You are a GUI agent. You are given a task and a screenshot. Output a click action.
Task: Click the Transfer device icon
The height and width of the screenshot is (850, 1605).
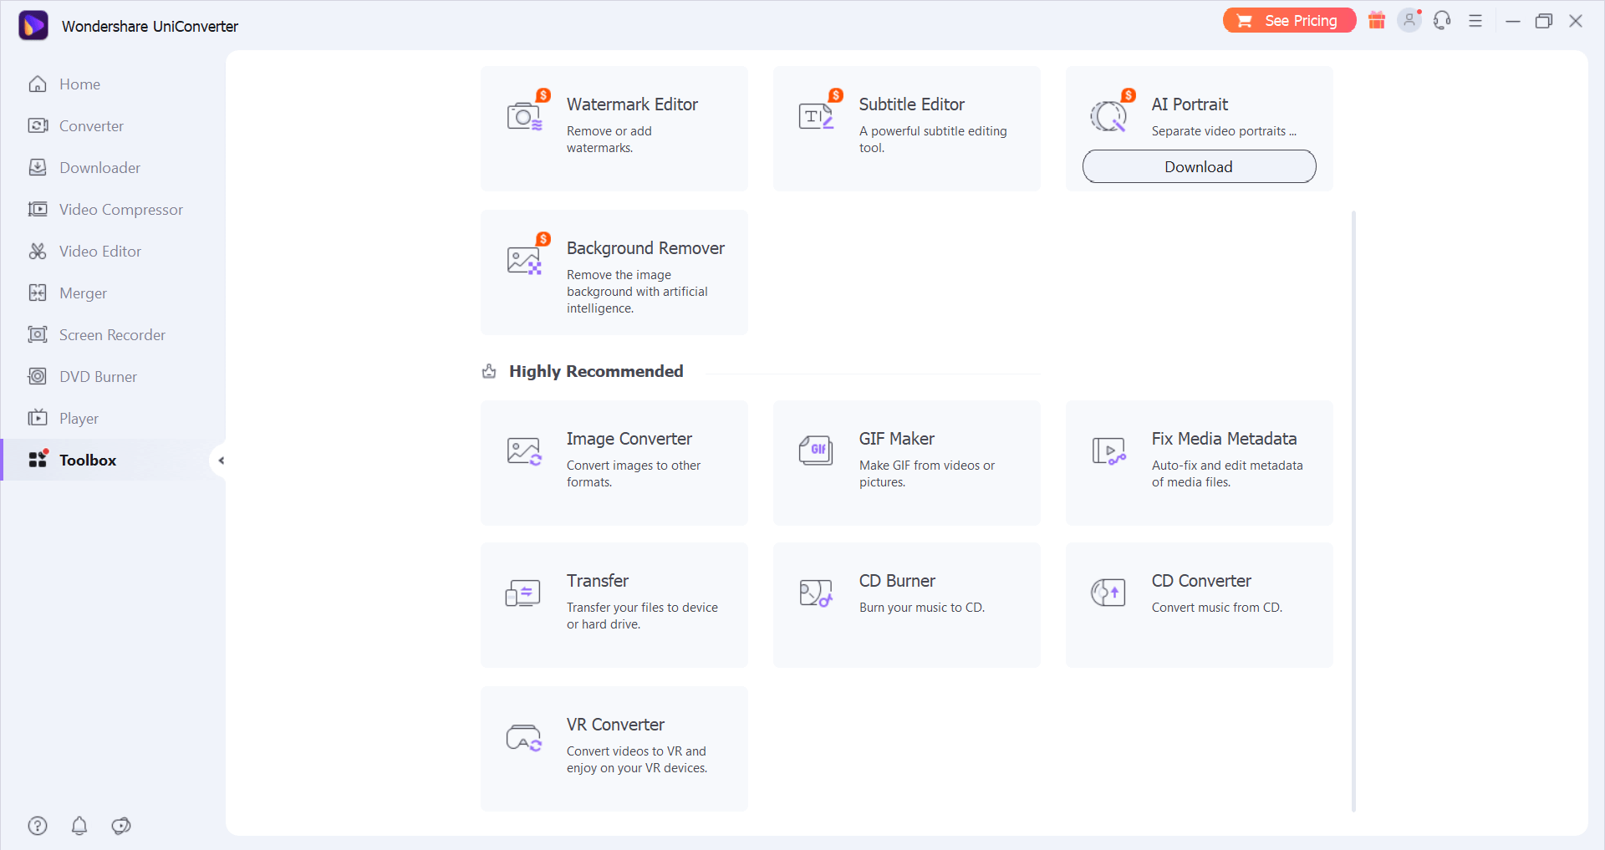[x=523, y=593]
